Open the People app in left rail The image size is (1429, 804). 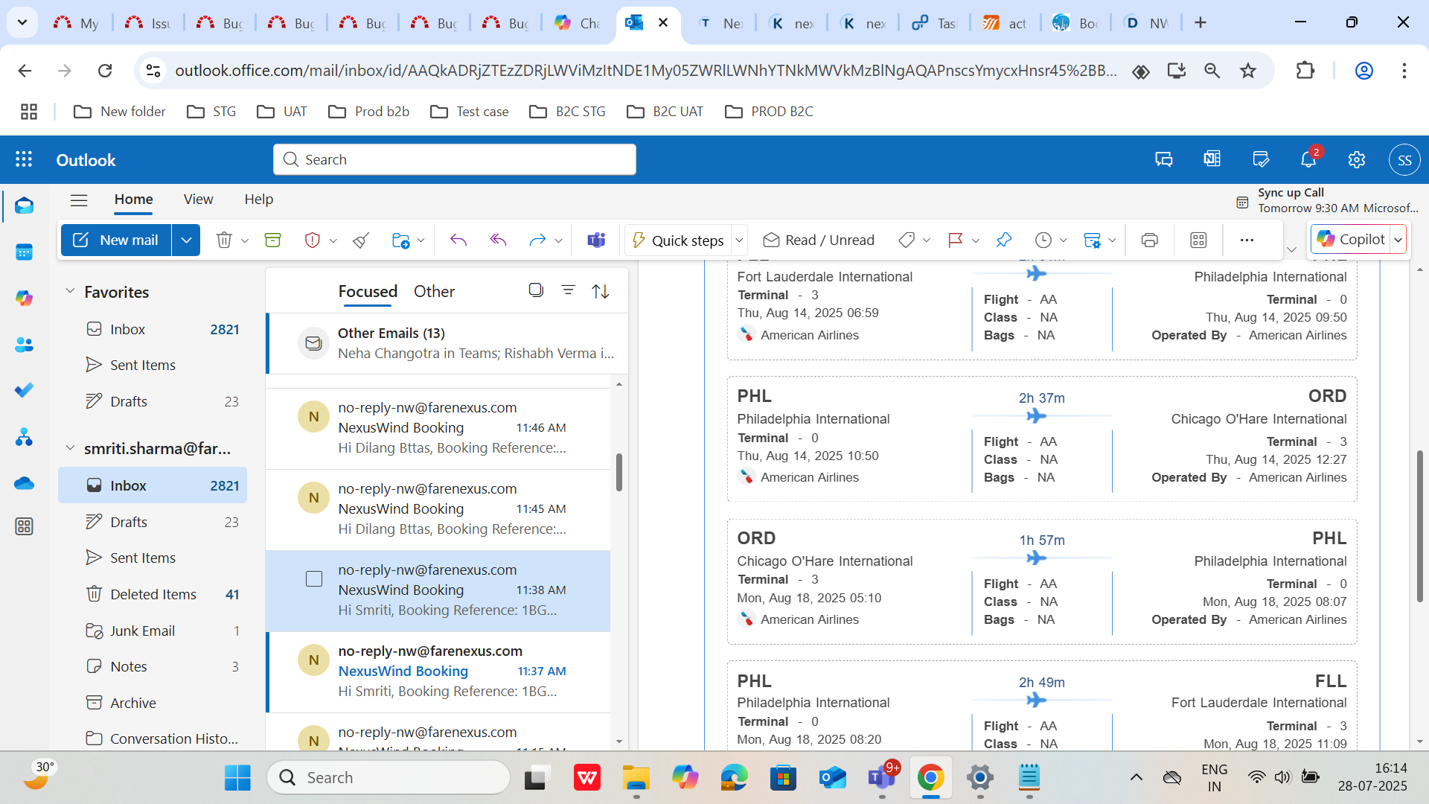(x=24, y=345)
